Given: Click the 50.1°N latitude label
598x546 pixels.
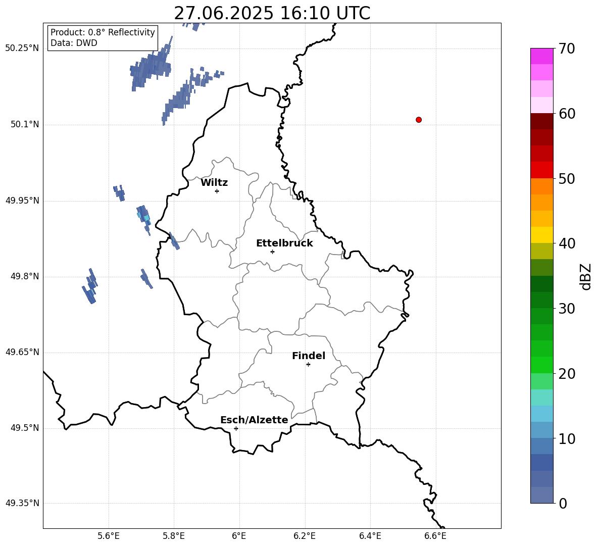Looking at the screenshot, I should tap(25, 124).
